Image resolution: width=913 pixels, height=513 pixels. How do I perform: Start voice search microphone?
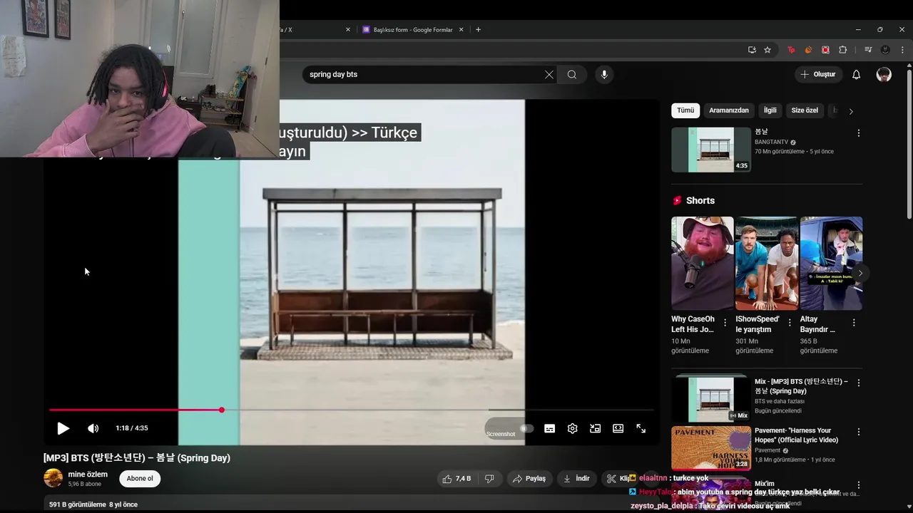[x=604, y=74]
